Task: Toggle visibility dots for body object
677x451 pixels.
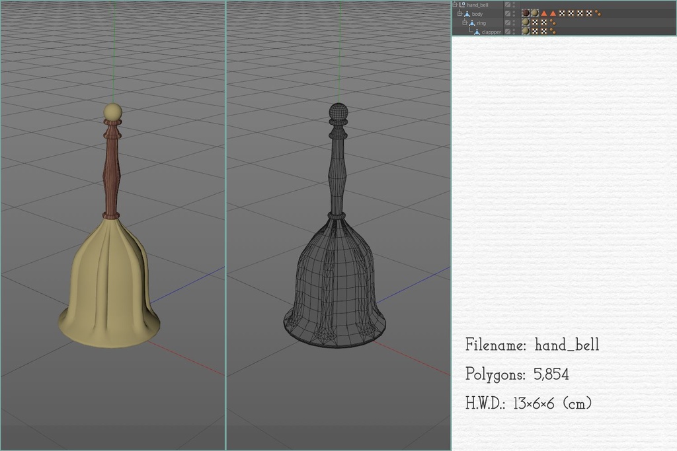Action: tap(514, 14)
